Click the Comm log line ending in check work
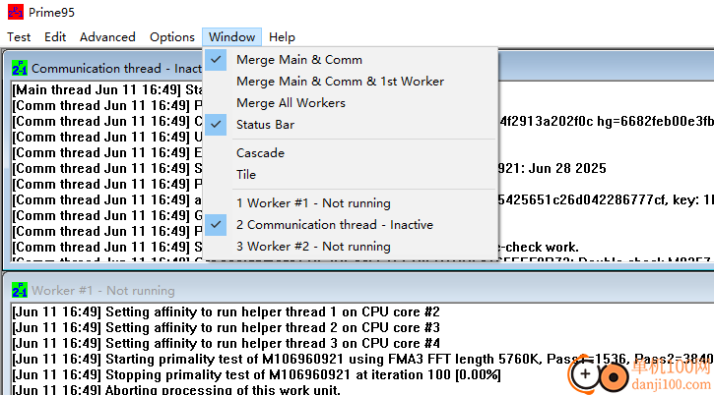Viewport: 714px width, 395px height. [x=295, y=248]
